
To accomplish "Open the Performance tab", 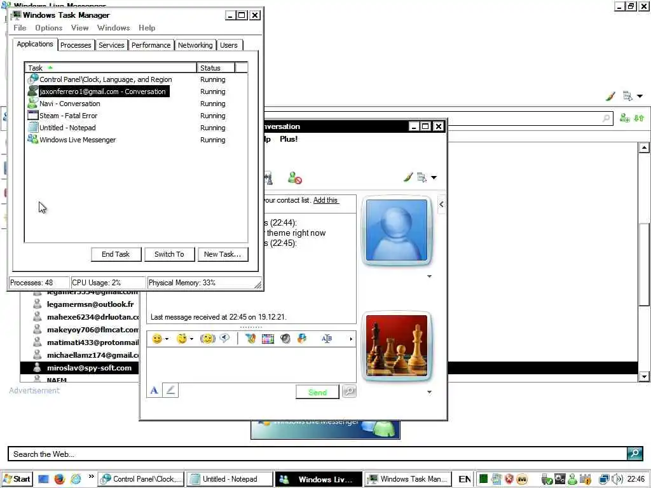I will [x=151, y=45].
